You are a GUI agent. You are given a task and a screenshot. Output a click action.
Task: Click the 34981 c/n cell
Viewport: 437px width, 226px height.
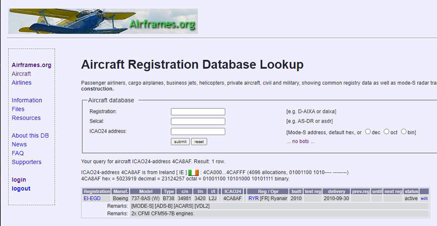point(184,198)
